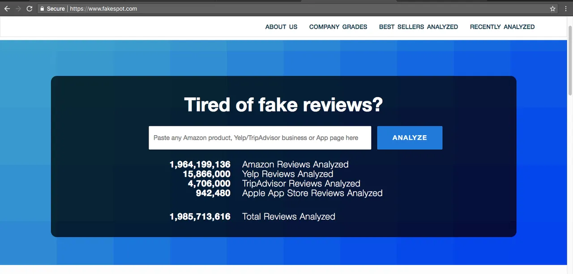Click 'Total Reviews Analyzed' label

click(x=289, y=217)
